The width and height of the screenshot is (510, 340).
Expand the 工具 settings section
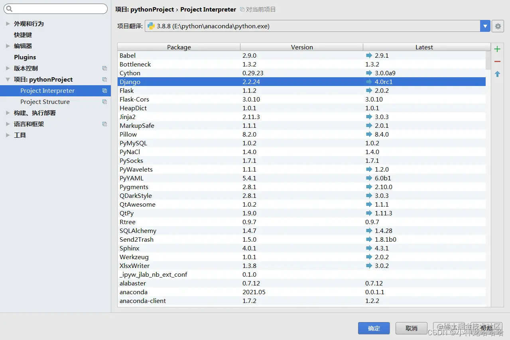8,135
